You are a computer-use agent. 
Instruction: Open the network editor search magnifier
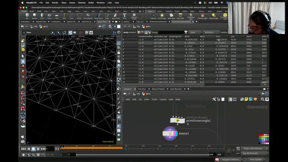pyautogui.click(x=262, y=99)
